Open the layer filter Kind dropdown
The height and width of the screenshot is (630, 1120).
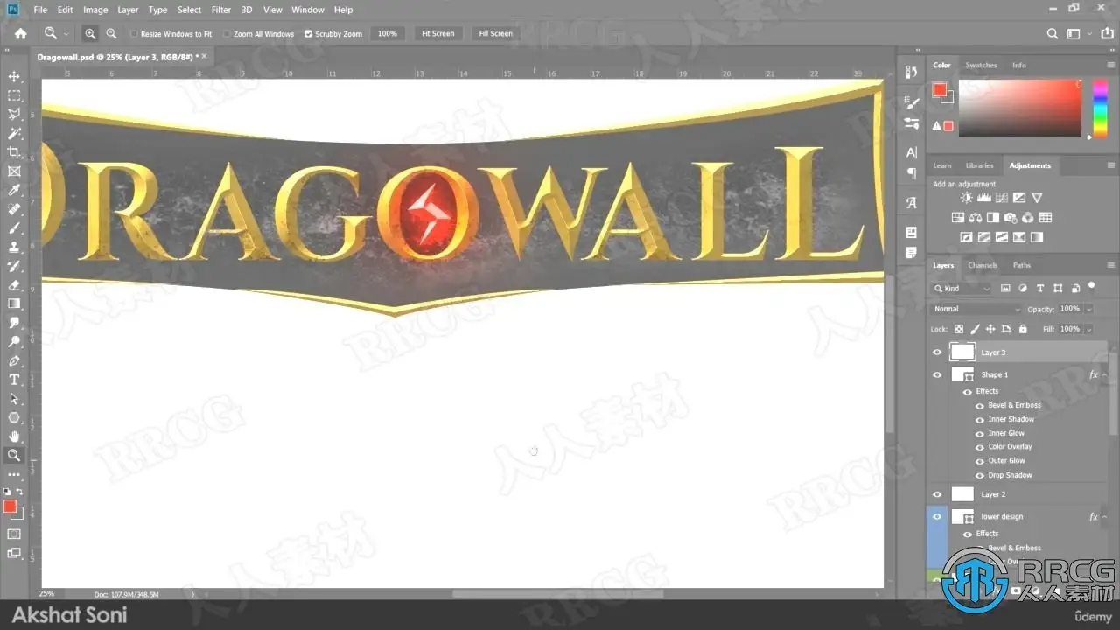pos(961,288)
